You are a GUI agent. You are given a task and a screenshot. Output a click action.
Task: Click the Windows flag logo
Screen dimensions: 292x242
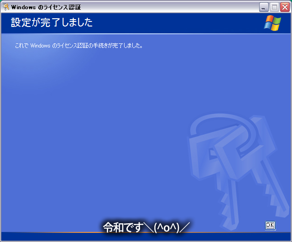pos(272,23)
